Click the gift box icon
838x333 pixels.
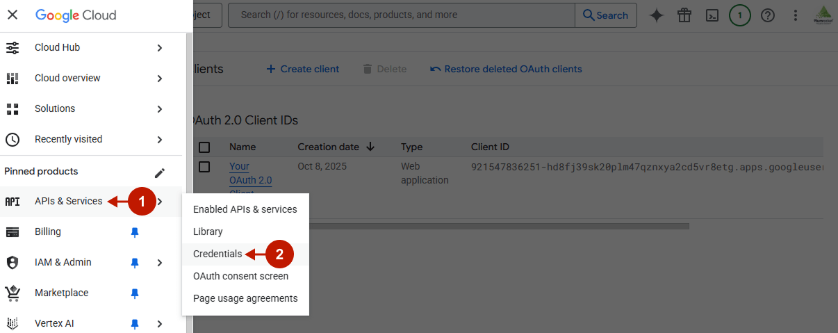pos(684,15)
